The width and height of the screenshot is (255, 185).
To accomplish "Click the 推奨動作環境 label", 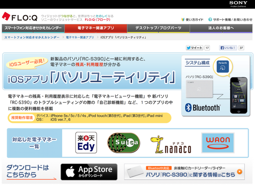I will (x=22, y=118).
